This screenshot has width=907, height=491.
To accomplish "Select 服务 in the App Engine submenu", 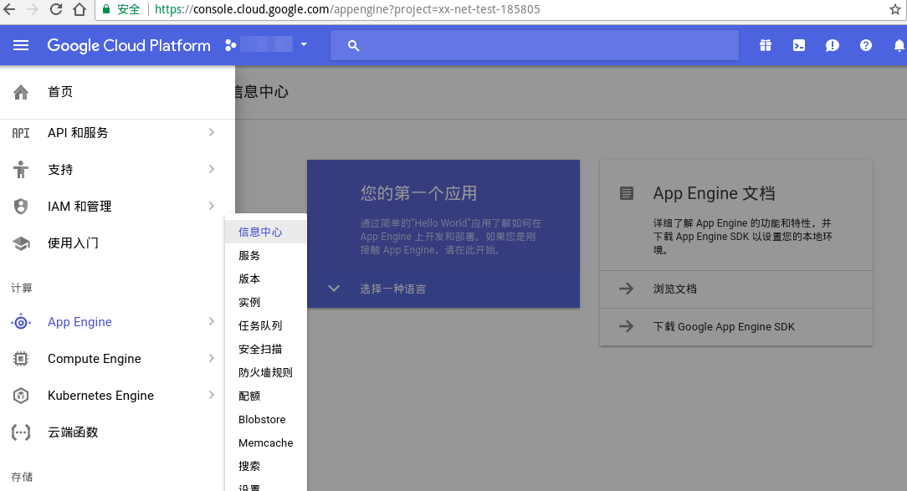I will (265, 256).
